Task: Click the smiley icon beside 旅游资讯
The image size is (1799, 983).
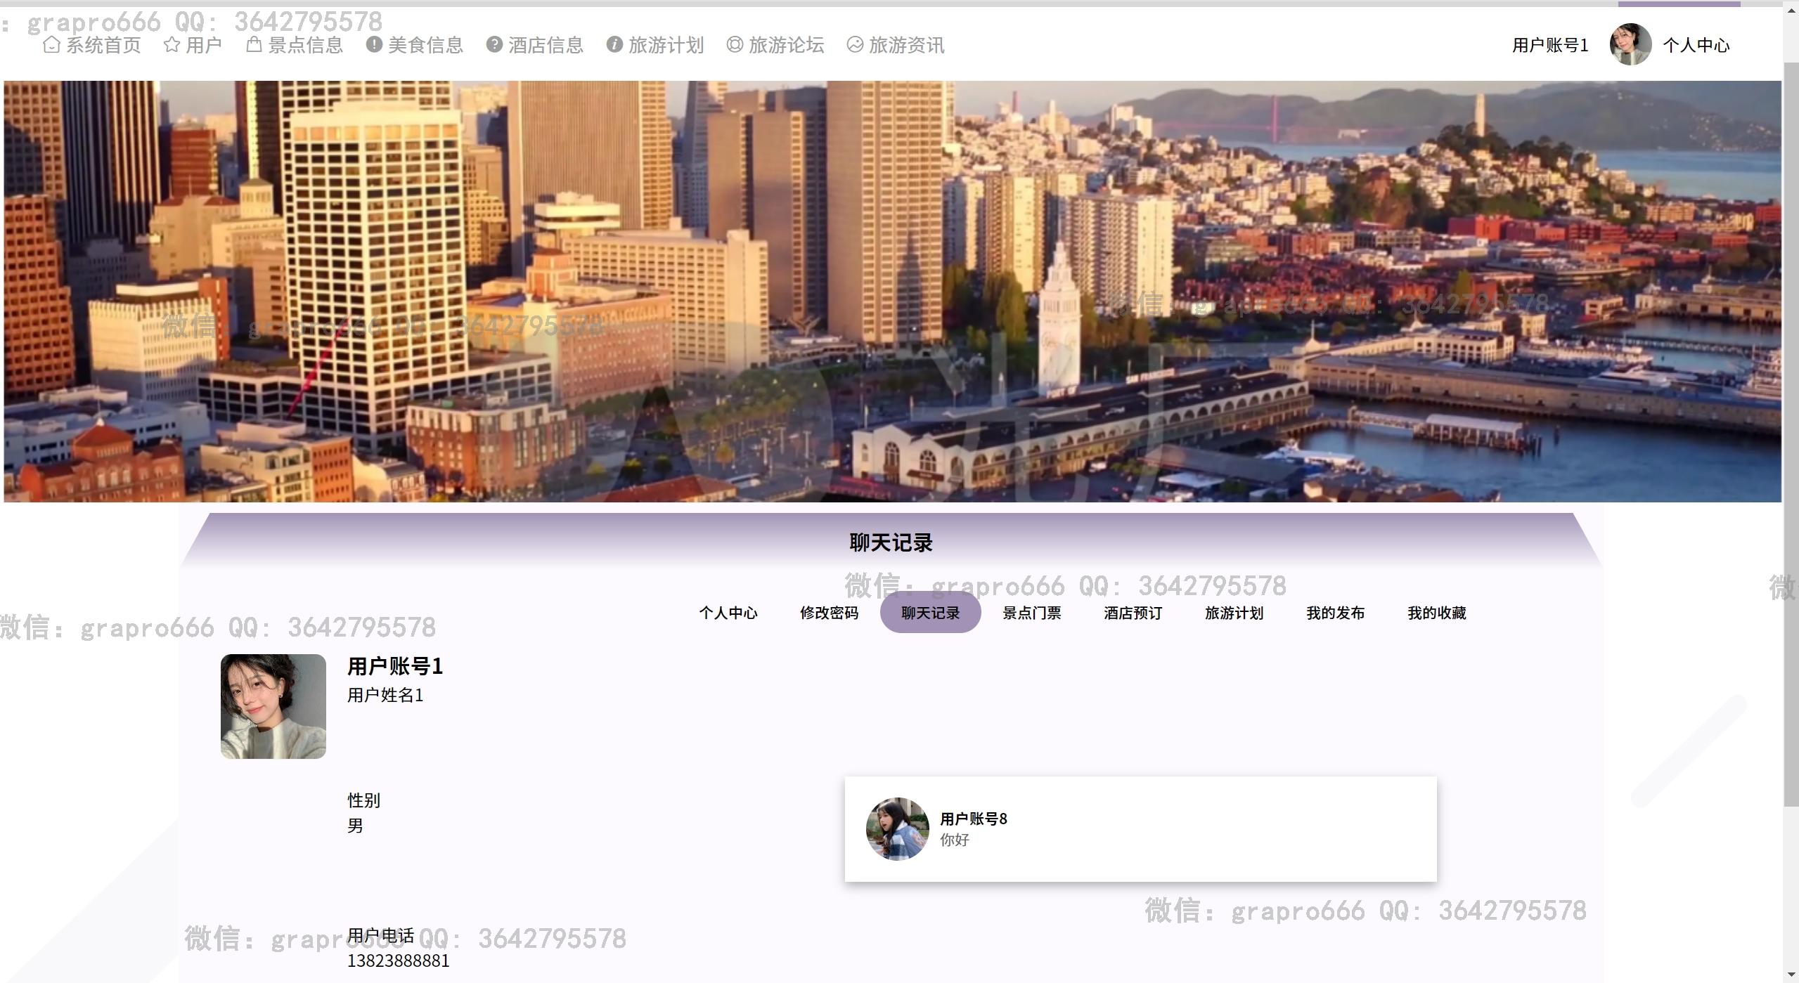Action: click(855, 45)
